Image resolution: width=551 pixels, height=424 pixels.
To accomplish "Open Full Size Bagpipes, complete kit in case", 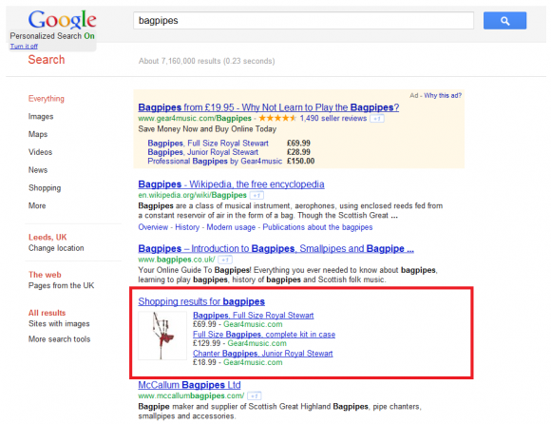I will 264,335.
